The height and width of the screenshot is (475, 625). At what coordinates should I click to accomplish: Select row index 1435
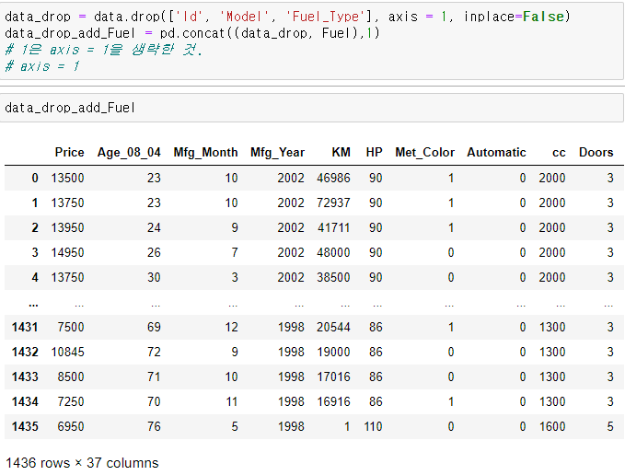25,426
